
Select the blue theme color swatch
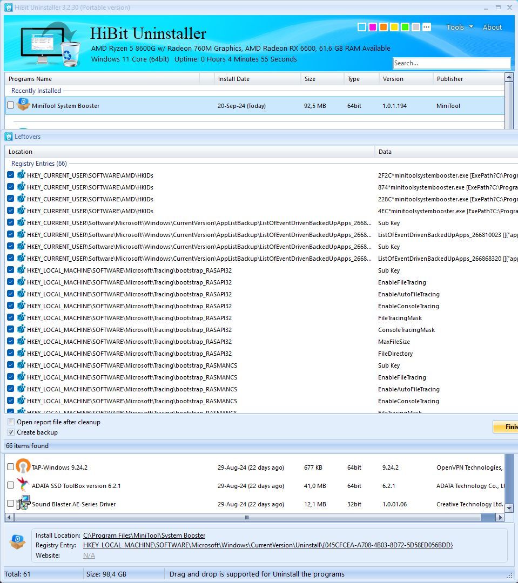pyautogui.click(x=361, y=27)
